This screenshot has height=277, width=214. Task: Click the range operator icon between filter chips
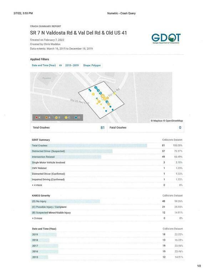(x=60, y=65)
